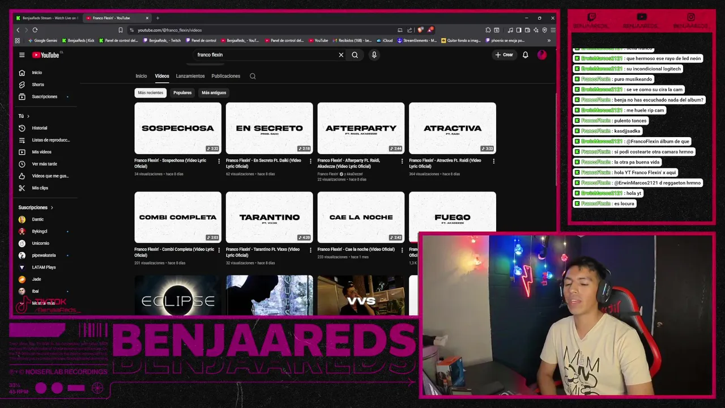Select the Populares filter chip
The width and height of the screenshot is (725, 408).
coord(182,92)
